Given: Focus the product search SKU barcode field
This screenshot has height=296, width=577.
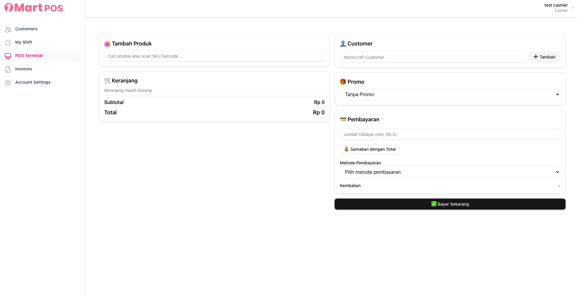Looking at the screenshot, I should click(x=214, y=56).
